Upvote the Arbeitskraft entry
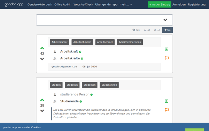This screenshot has width=209, height=131. (x=42, y=48)
